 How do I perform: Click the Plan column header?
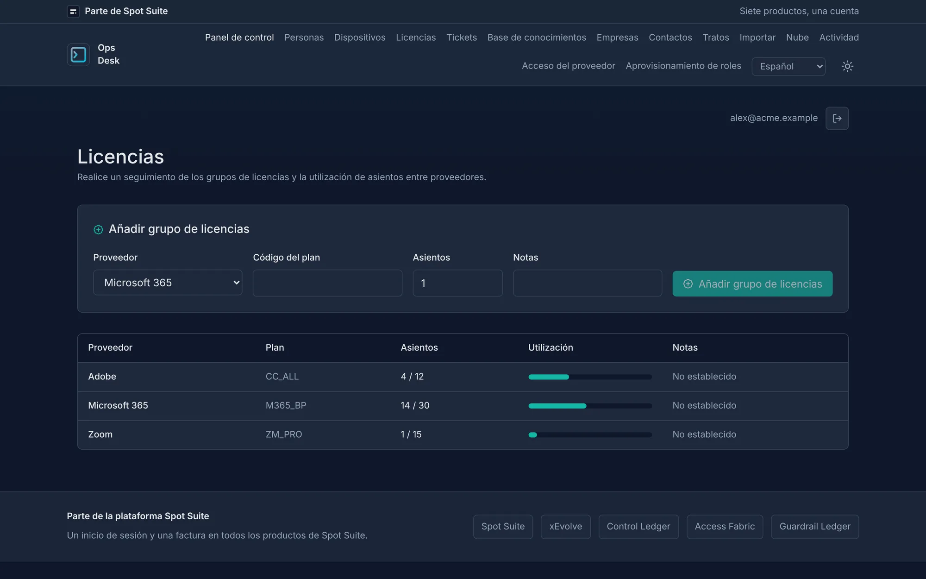(x=275, y=347)
